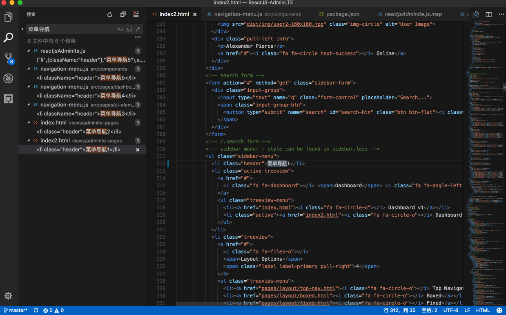
Task: Collapse reactjsAdminlte.js search result group
Action: click(x=29, y=51)
